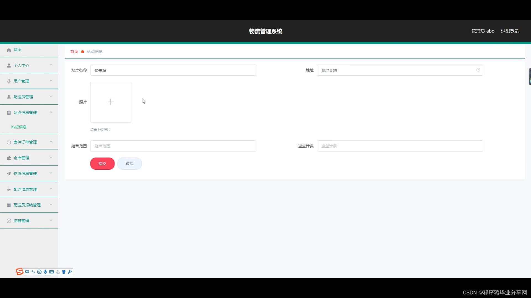Open the IME skin shirt icon

point(64,272)
